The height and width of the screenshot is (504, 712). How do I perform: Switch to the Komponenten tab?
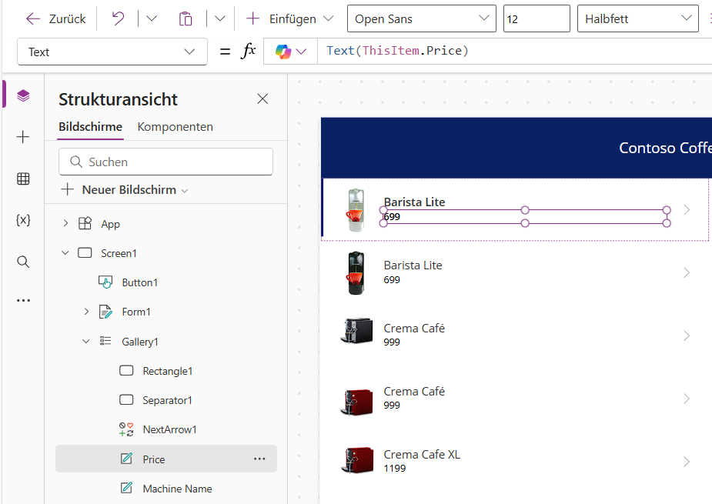click(x=175, y=127)
